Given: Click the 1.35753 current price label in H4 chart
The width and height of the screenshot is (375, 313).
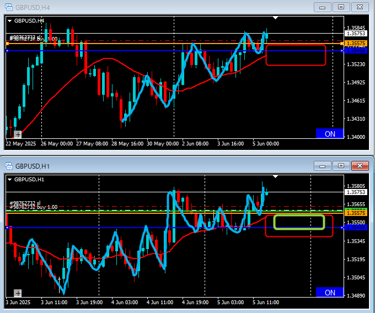Looking at the screenshot, I should point(356,34).
